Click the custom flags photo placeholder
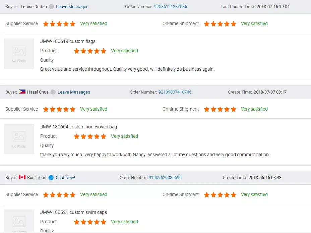The width and height of the screenshot is (311, 233). pyautogui.click(x=19, y=54)
